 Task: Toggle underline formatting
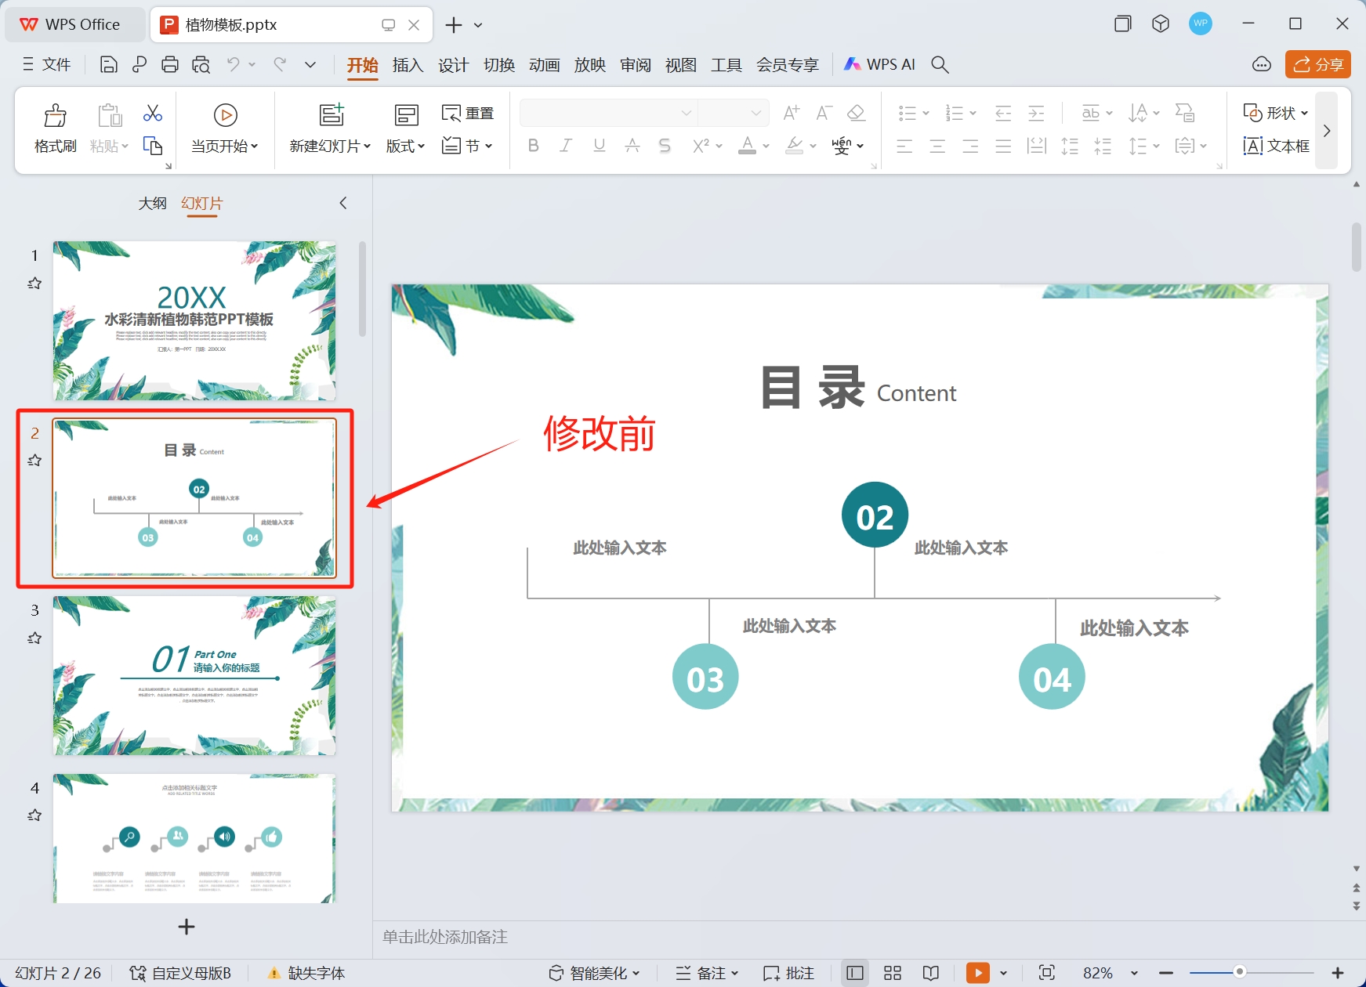tap(599, 145)
